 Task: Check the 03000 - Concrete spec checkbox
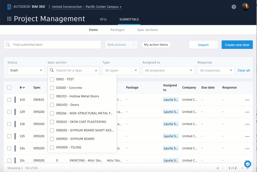(52, 88)
